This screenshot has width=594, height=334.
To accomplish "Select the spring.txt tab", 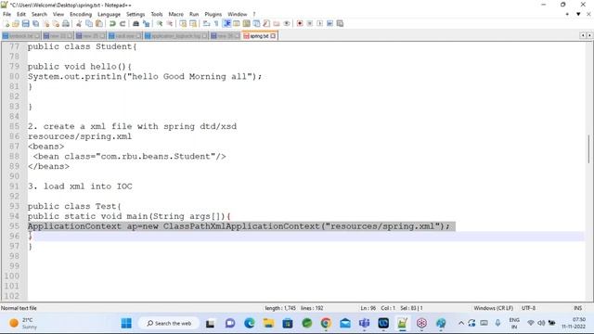I will [x=259, y=36].
